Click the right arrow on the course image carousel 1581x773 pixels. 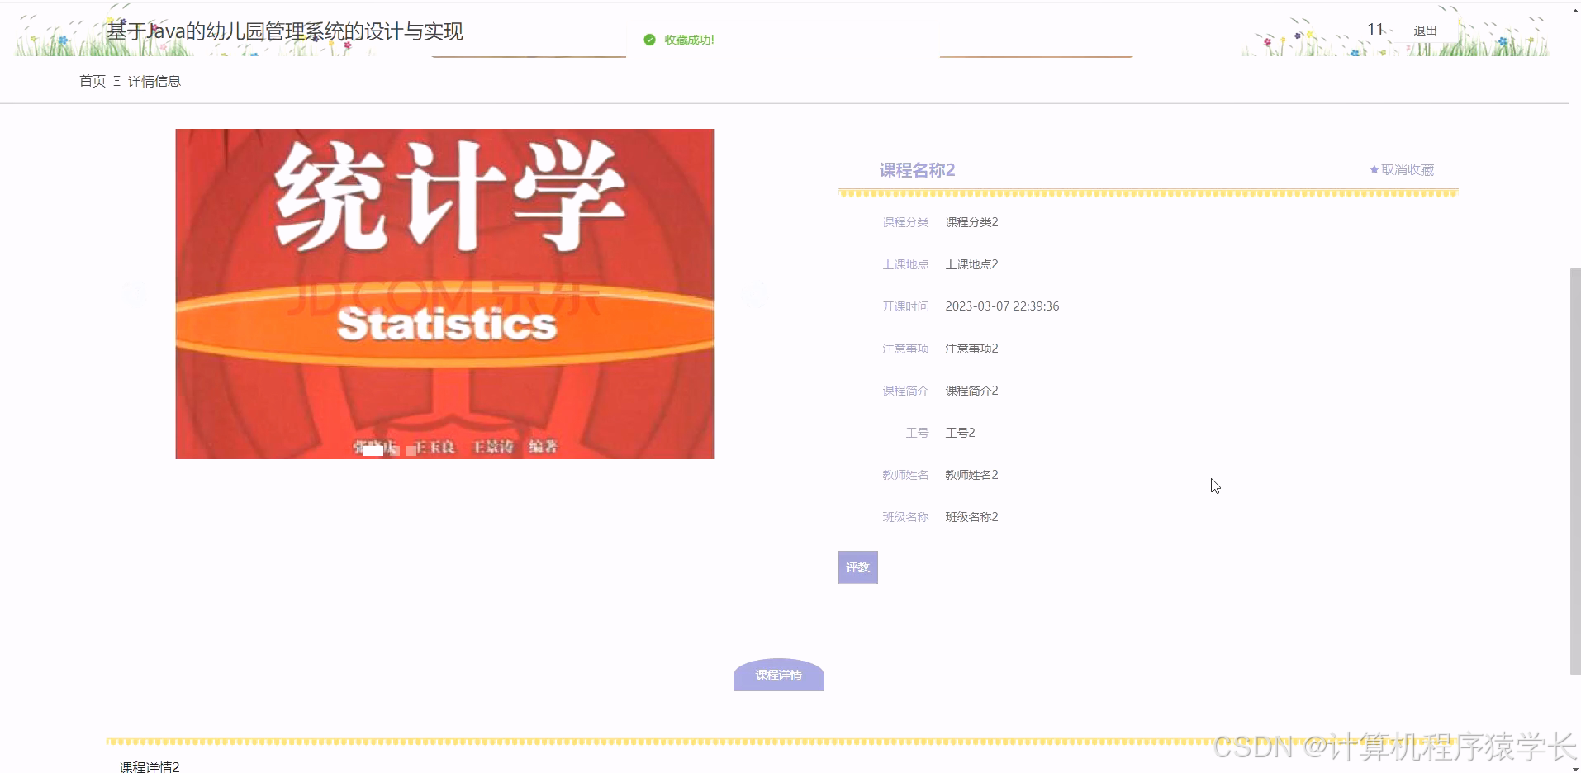tap(754, 293)
